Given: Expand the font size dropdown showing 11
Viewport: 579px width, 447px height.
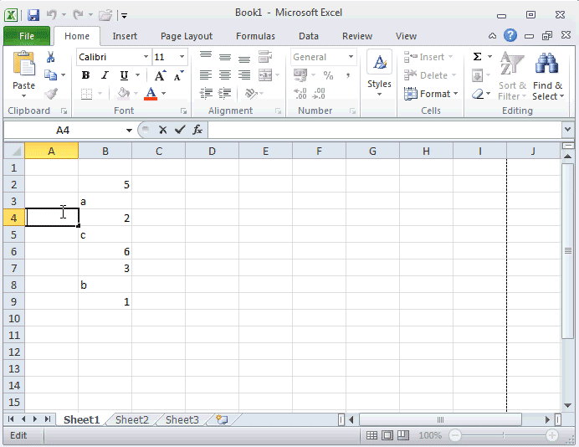Looking at the screenshot, I should pos(182,57).
